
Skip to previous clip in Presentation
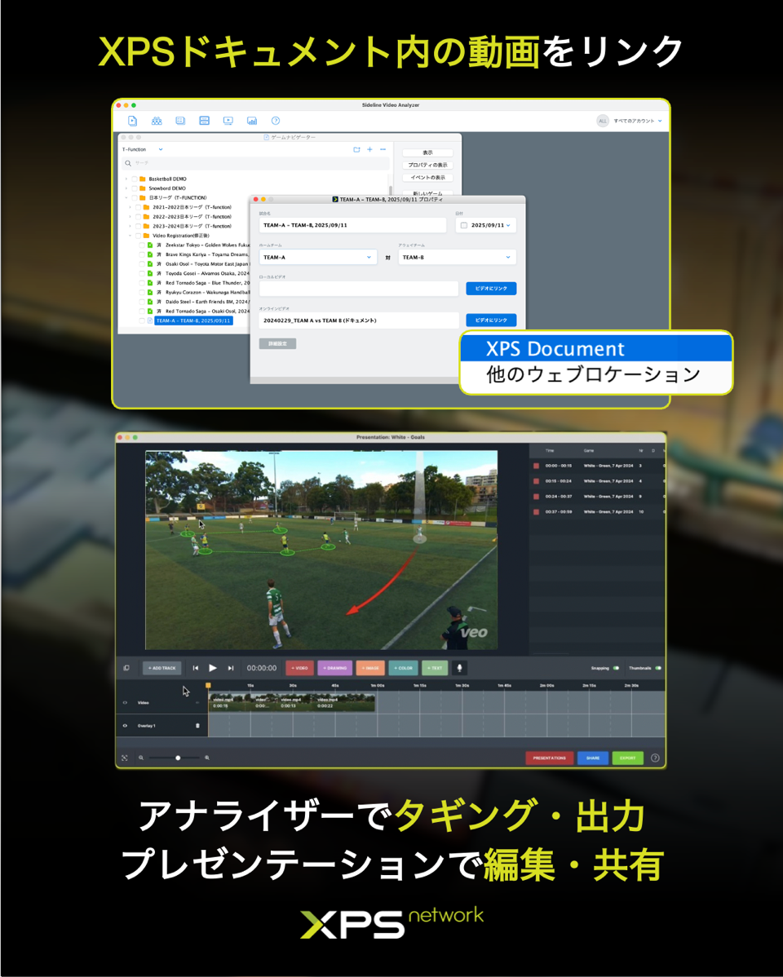195,668
